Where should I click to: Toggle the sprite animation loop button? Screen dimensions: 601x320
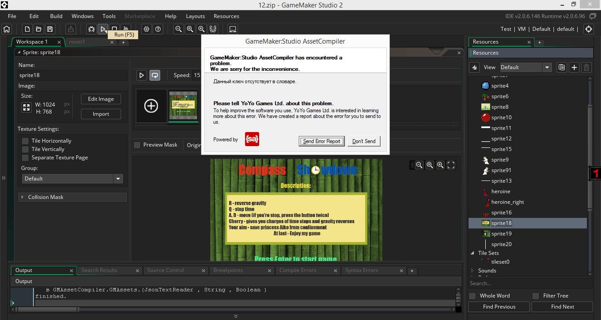pyautogui.click(x=155, y=75)
